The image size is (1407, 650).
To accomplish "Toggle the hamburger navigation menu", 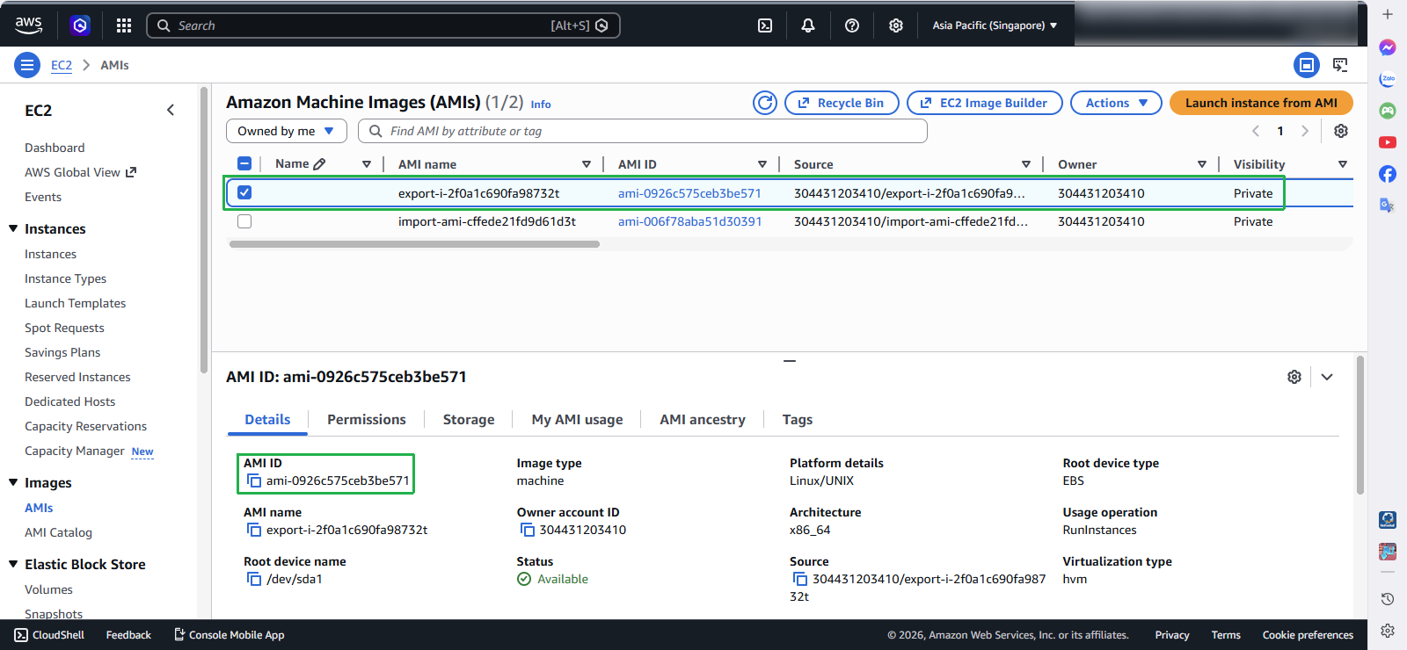I will (27, 65).
